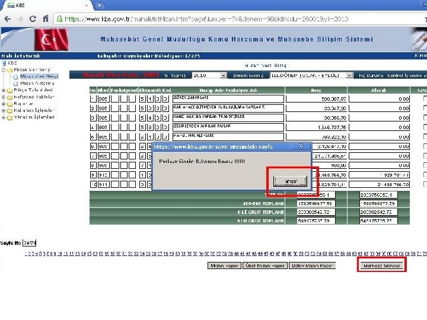Viewport: 427px width, 320px height.
Task: Expand the Bütçe Talepleri tree node
Action: click(x=4, y=90)
